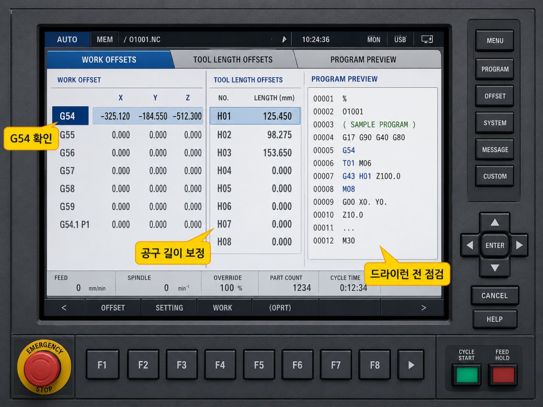Select tool offset H01 row

tap(255, 116)
